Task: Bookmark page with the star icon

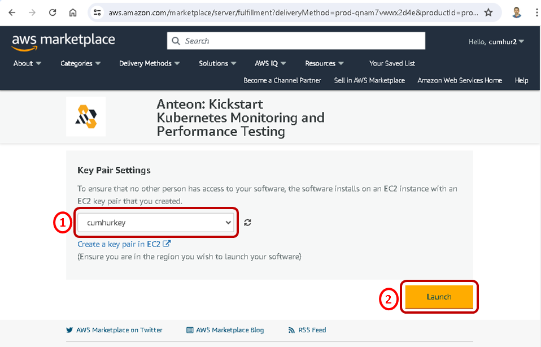Action: pos(488,12)
